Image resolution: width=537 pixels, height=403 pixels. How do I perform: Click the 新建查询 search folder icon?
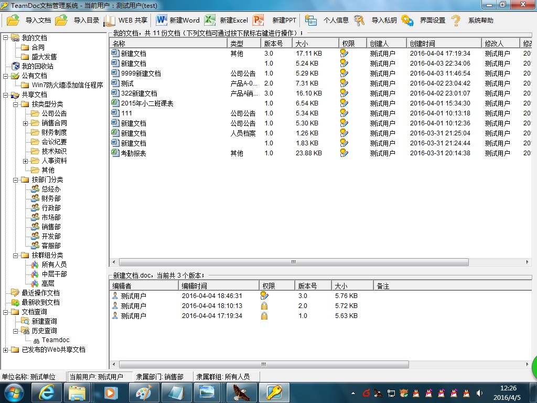point(25,321)
